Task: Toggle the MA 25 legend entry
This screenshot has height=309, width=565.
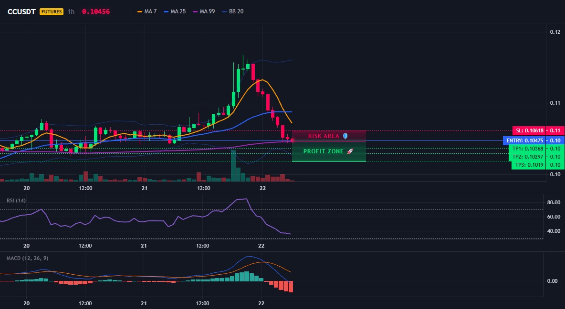Action: point(175,11)
